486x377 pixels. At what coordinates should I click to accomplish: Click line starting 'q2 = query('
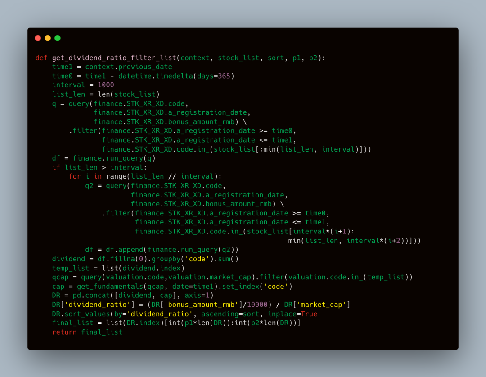155,186
